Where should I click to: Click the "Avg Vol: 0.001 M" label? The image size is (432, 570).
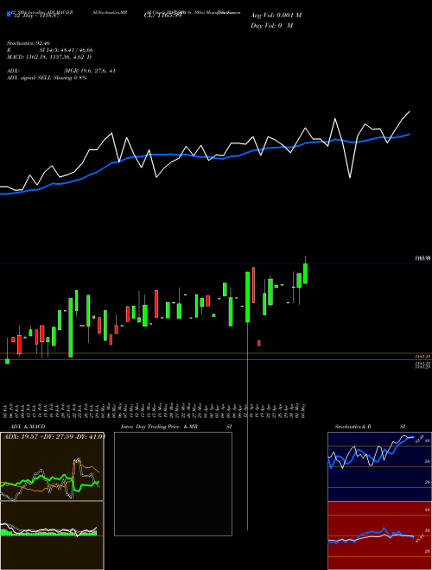(276, 16)
